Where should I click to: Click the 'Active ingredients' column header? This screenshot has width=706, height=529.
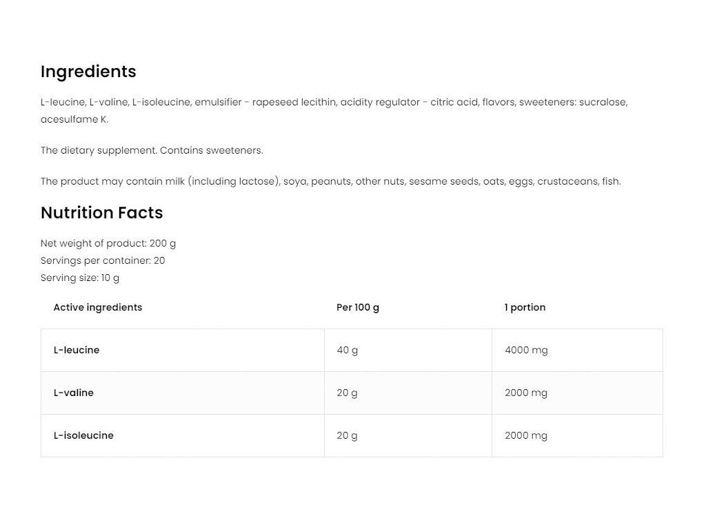click(x=98, y=307)
